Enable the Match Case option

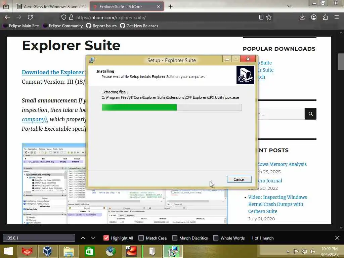[141, 238]
